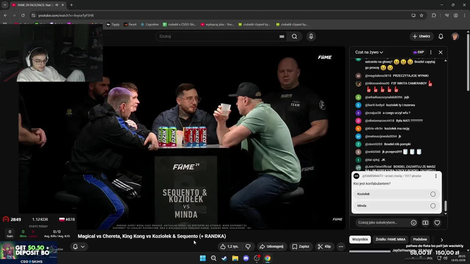470x264 pixels.
Task: Like the video with thumbs-up
Action: click(229, 246)
